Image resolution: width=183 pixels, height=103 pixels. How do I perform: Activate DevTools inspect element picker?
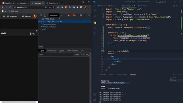pos(41,15)
